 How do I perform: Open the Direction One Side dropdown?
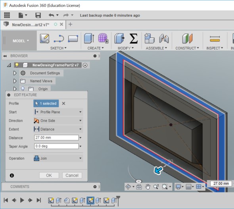[58, 120]
